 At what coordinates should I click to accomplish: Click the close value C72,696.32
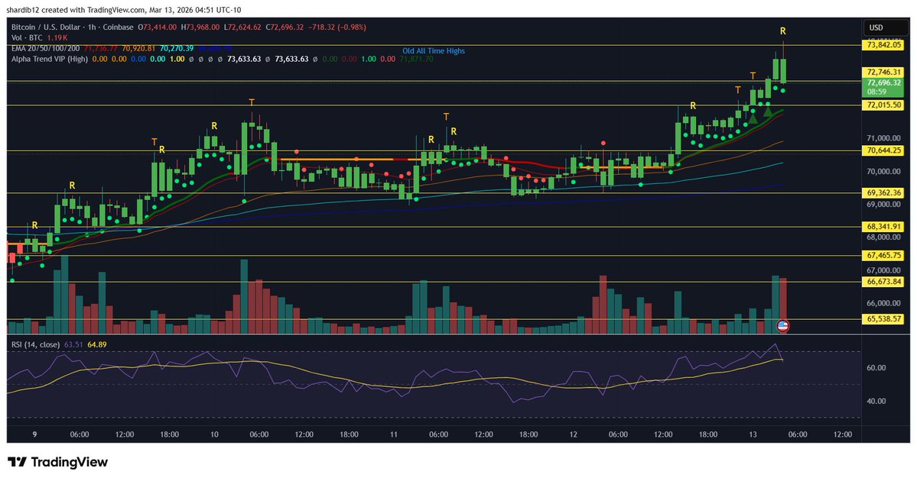coord(285,27)
